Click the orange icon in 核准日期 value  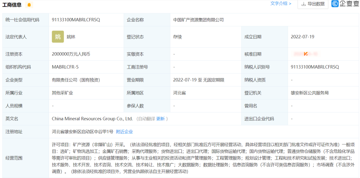pos(306,54)
